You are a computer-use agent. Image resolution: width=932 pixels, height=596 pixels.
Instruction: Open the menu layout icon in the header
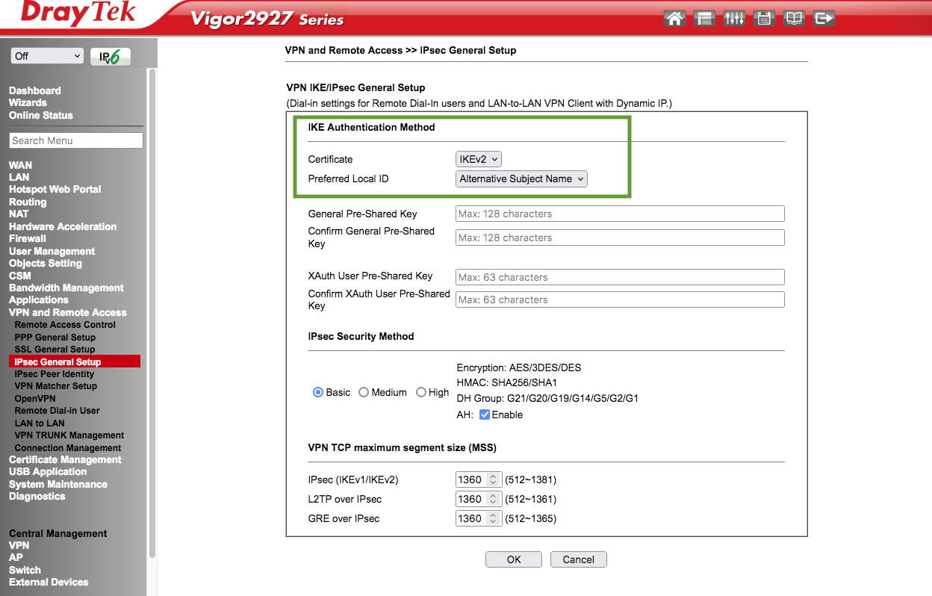pyautogui.click(x=704, y=18)
